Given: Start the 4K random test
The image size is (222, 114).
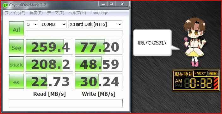Looking at the screenshot, I should coord(16,81).
